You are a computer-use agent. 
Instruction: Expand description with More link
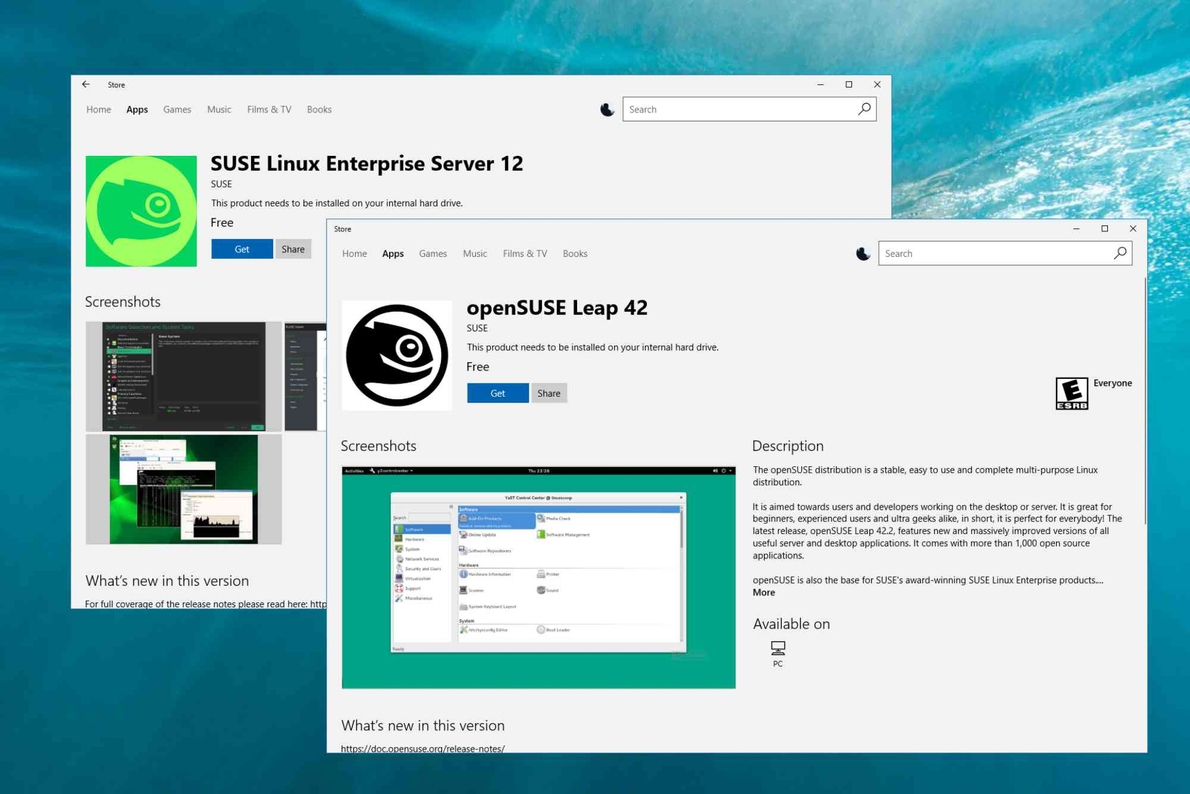click(764, 592)
